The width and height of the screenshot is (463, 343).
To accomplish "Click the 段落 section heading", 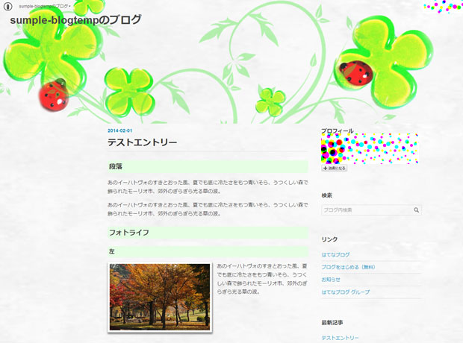I will tap(116, 166).
